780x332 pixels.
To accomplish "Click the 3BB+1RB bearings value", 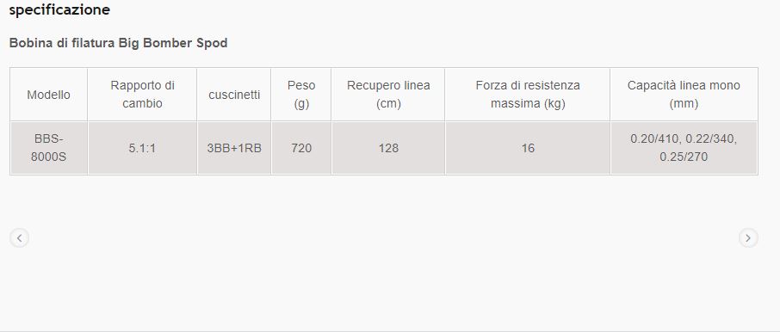I will tap(234, 148).
